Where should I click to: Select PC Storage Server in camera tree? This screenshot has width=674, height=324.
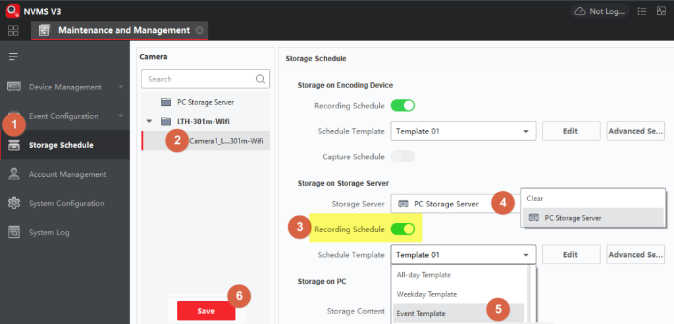click(205, 102)
